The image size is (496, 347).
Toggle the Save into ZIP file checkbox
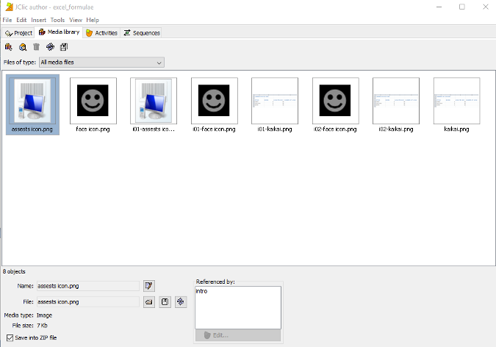pyautogui.click(x=9, y=337)
